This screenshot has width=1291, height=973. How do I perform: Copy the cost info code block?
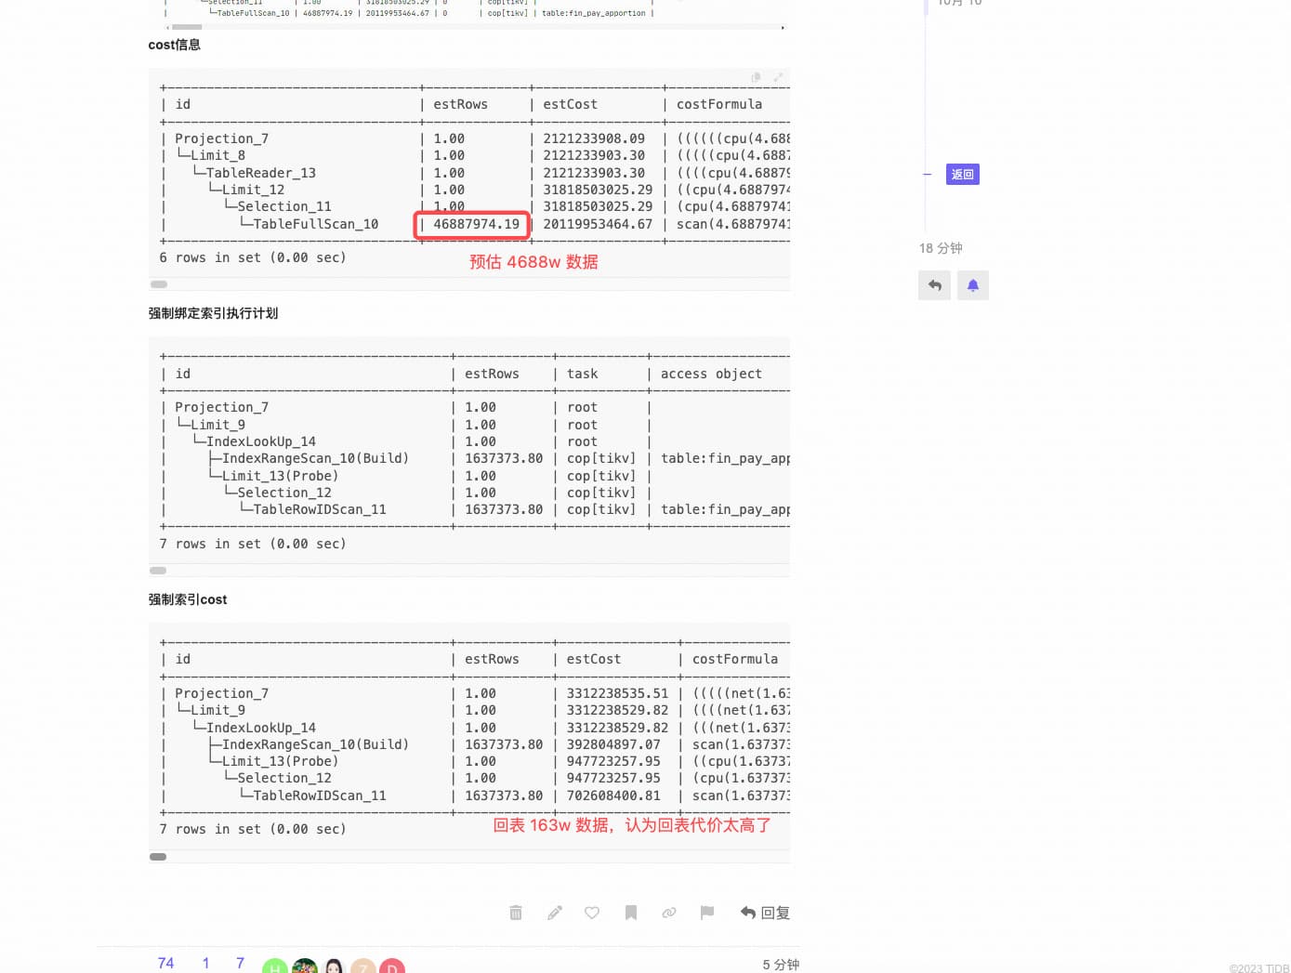click(756, 77)
